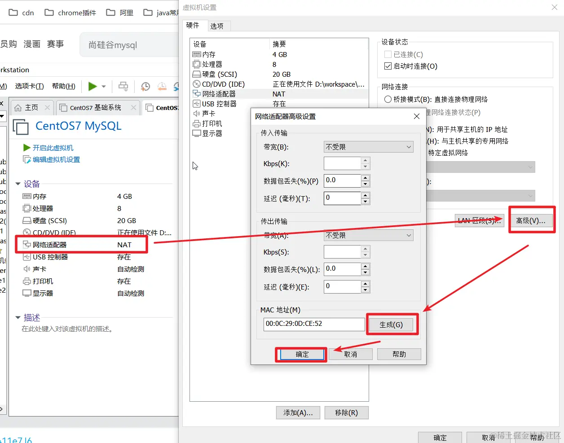Image resolution: width=564 pixels, height=443 pixels.
Task: Select 内存 row in main window device list
Action: [x=97, y=197]
